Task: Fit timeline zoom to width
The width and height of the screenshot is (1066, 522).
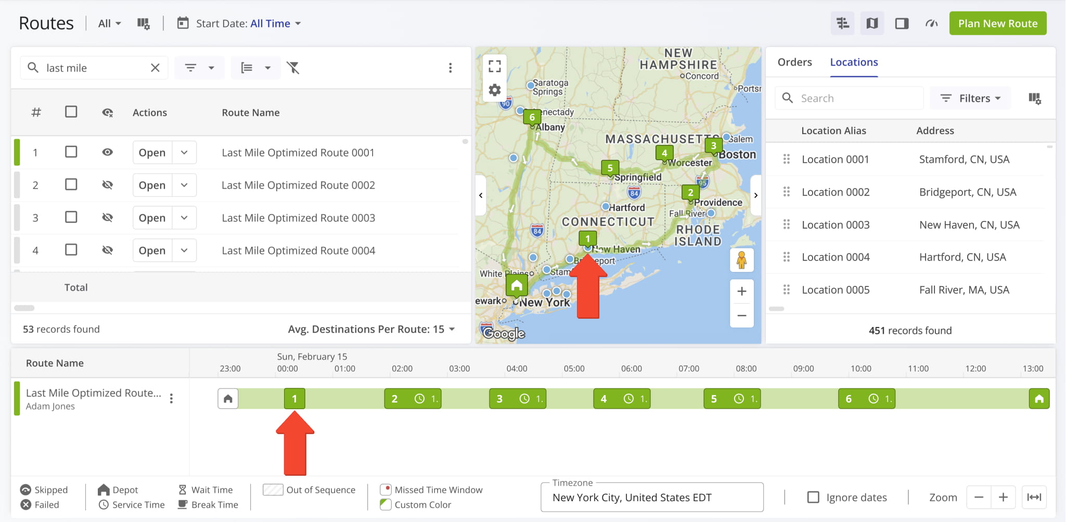Action: point(1034,498)
